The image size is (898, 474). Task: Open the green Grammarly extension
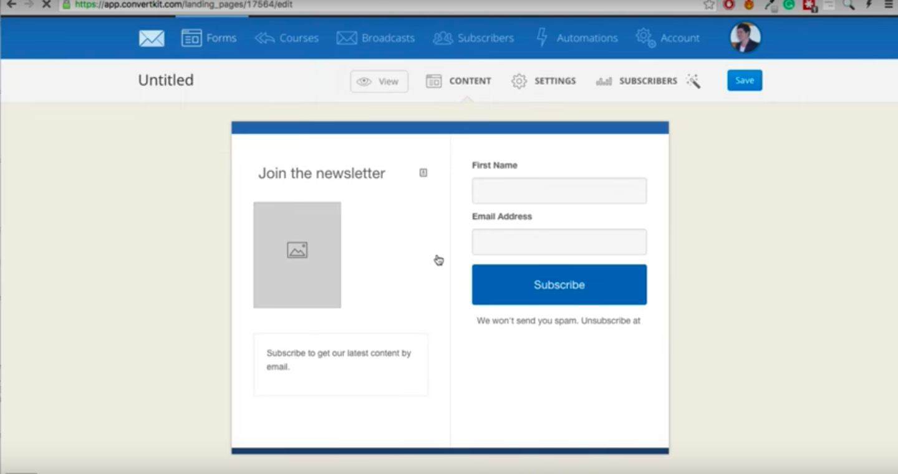click(x=789, y=4)
